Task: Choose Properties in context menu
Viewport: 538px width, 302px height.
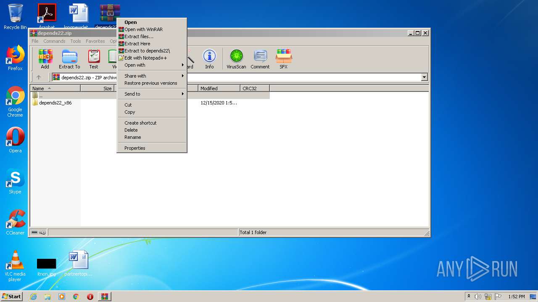Action: click(152, 148)
